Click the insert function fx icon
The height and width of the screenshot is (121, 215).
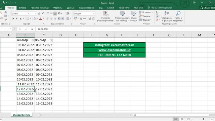click(x=32, y=29)
